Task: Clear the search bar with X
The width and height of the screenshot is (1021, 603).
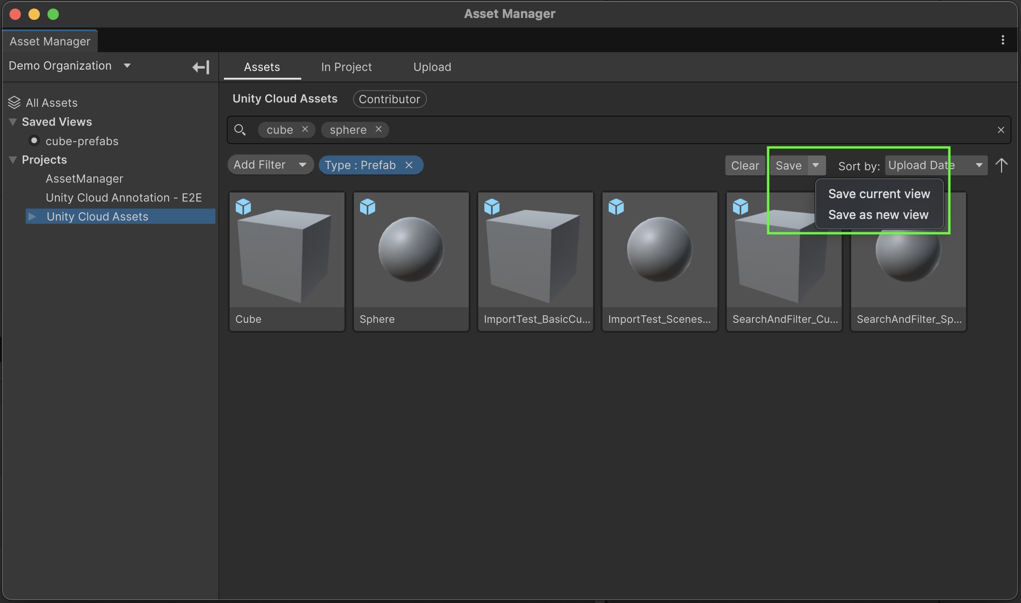Action: (1001, 130)
